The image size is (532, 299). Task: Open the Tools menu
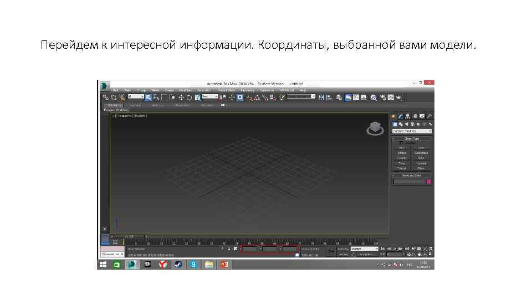[128, 90]
